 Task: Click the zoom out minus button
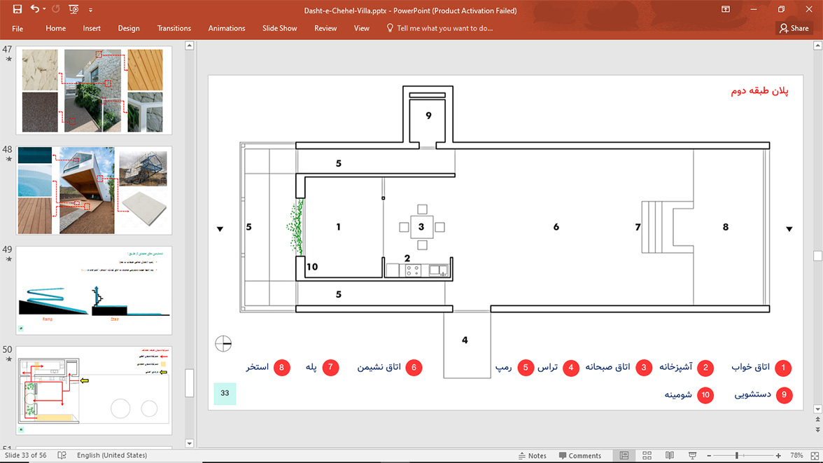709,455
